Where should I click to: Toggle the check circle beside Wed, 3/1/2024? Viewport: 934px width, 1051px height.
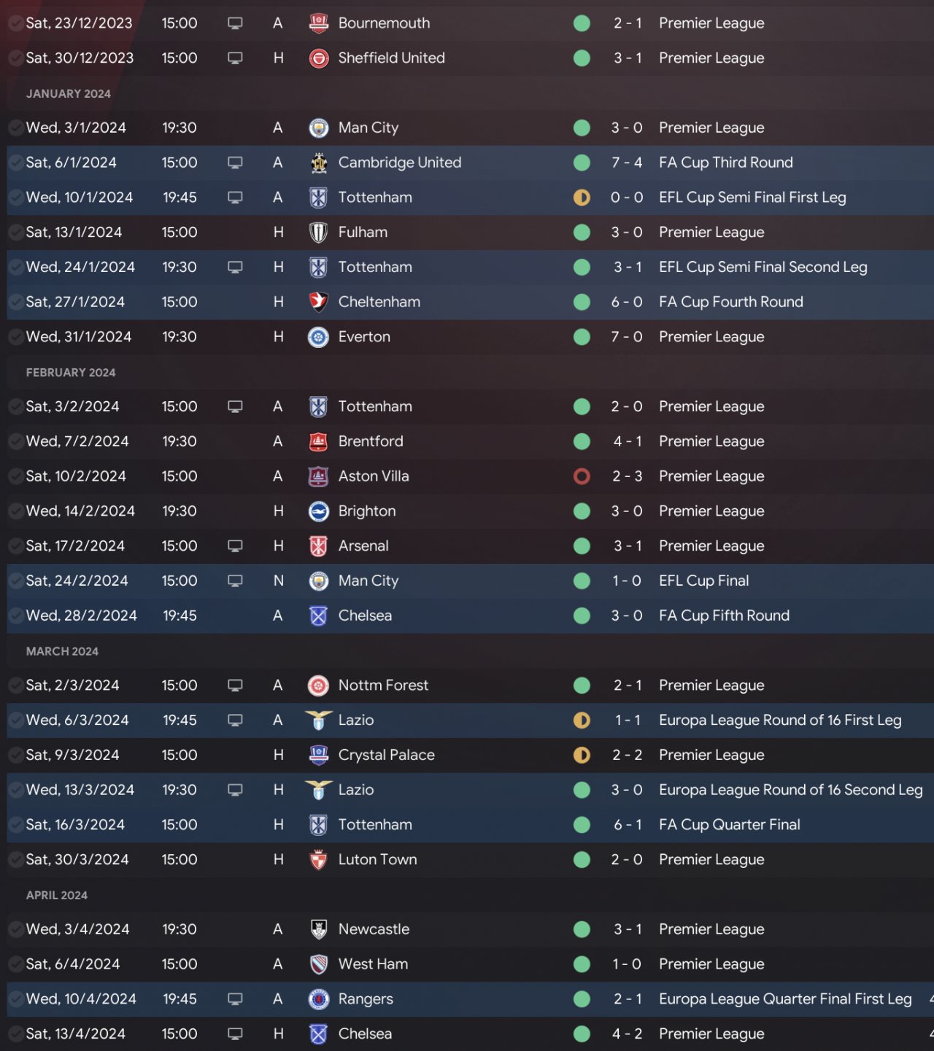15,128
